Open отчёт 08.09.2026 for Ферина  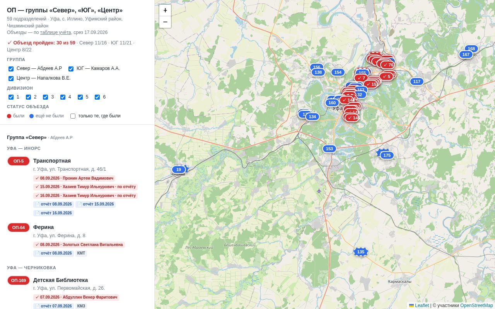pos(53,253)
